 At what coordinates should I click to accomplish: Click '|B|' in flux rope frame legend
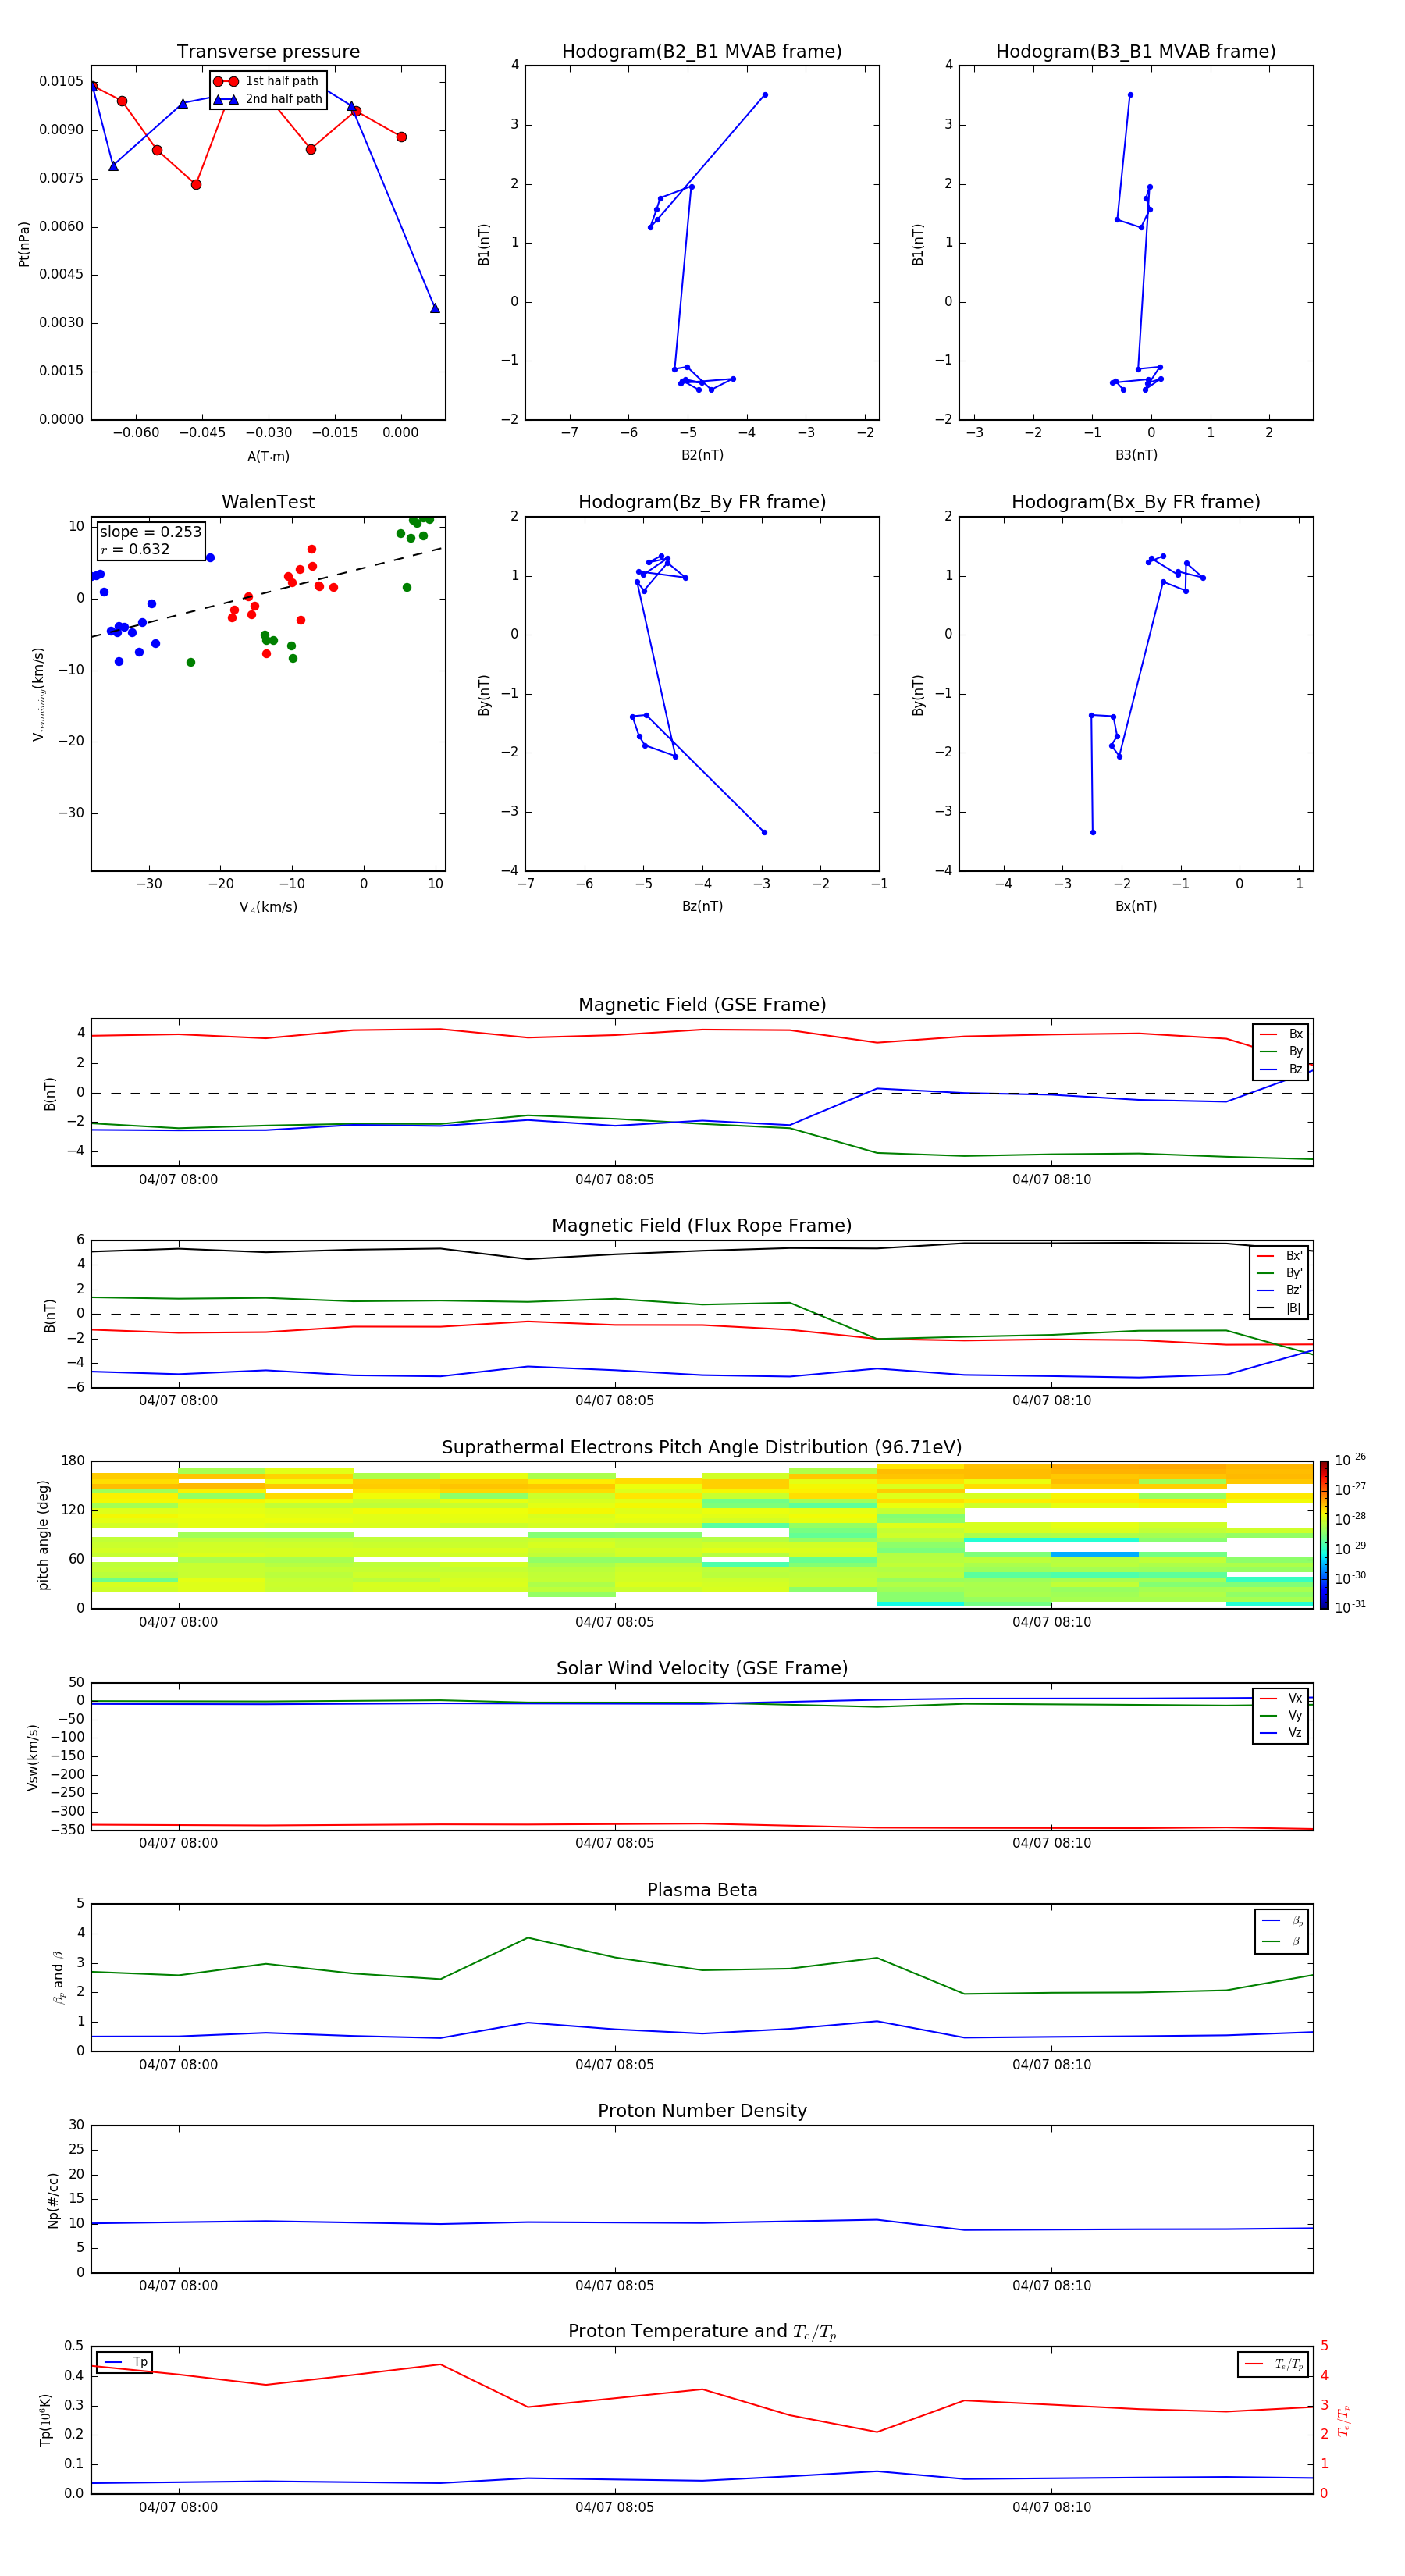[x=1280, y=1308]
